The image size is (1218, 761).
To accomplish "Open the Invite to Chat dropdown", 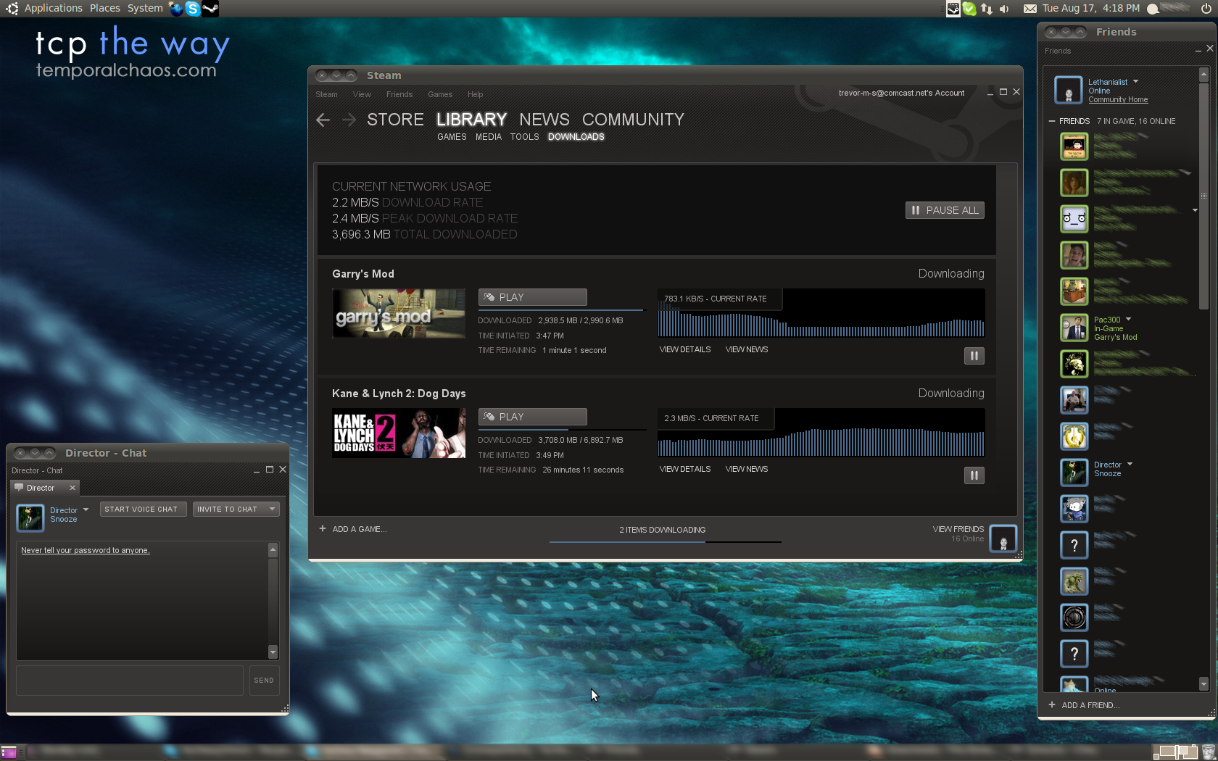I will (x=271, y=509).
